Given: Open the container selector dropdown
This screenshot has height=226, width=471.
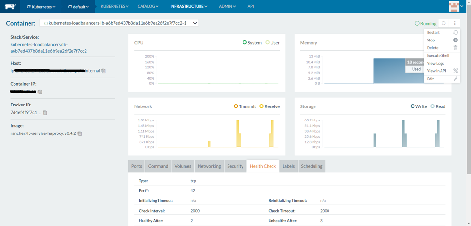Looking at the screenshot, I should pyautogui.click(x=119, y=23).
